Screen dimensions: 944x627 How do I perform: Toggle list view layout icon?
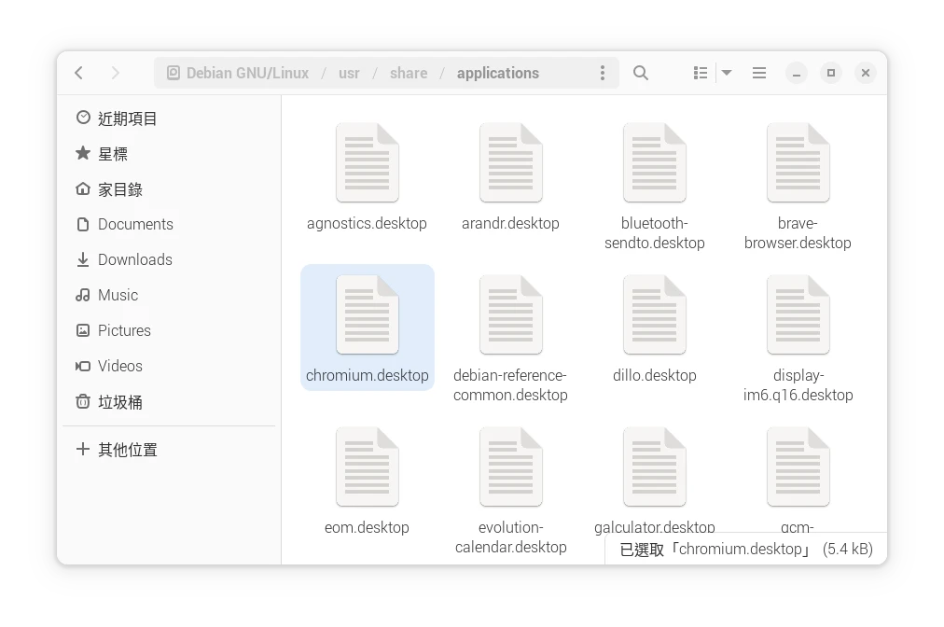[701, 73]
